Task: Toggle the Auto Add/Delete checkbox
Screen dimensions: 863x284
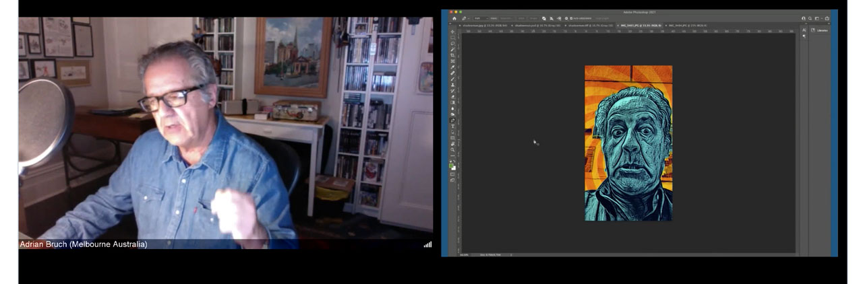Action: tap(572, 18)
